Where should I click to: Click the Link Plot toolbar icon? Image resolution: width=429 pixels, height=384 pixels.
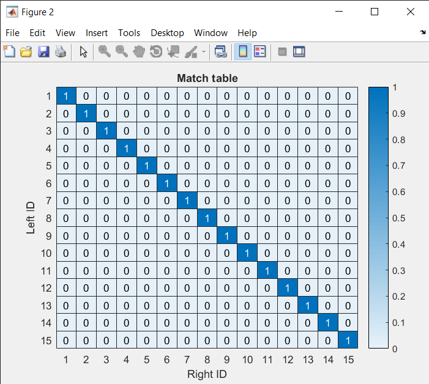[x=221, y=51]
